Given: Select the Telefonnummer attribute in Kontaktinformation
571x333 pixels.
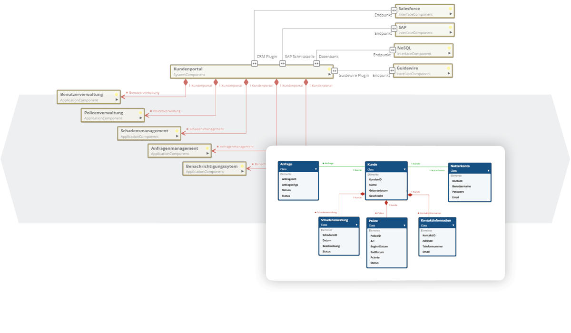Looking at the screenshot, I should [432, 246].
